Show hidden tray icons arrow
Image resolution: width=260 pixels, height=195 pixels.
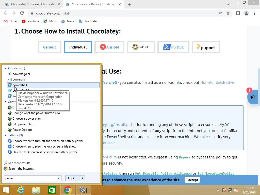[218, 190]
